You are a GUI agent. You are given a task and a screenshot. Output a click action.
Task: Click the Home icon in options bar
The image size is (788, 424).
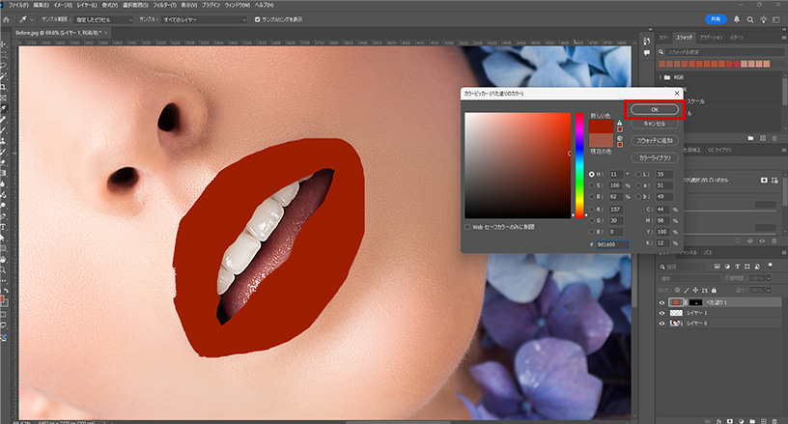click(x=6, y=18)
